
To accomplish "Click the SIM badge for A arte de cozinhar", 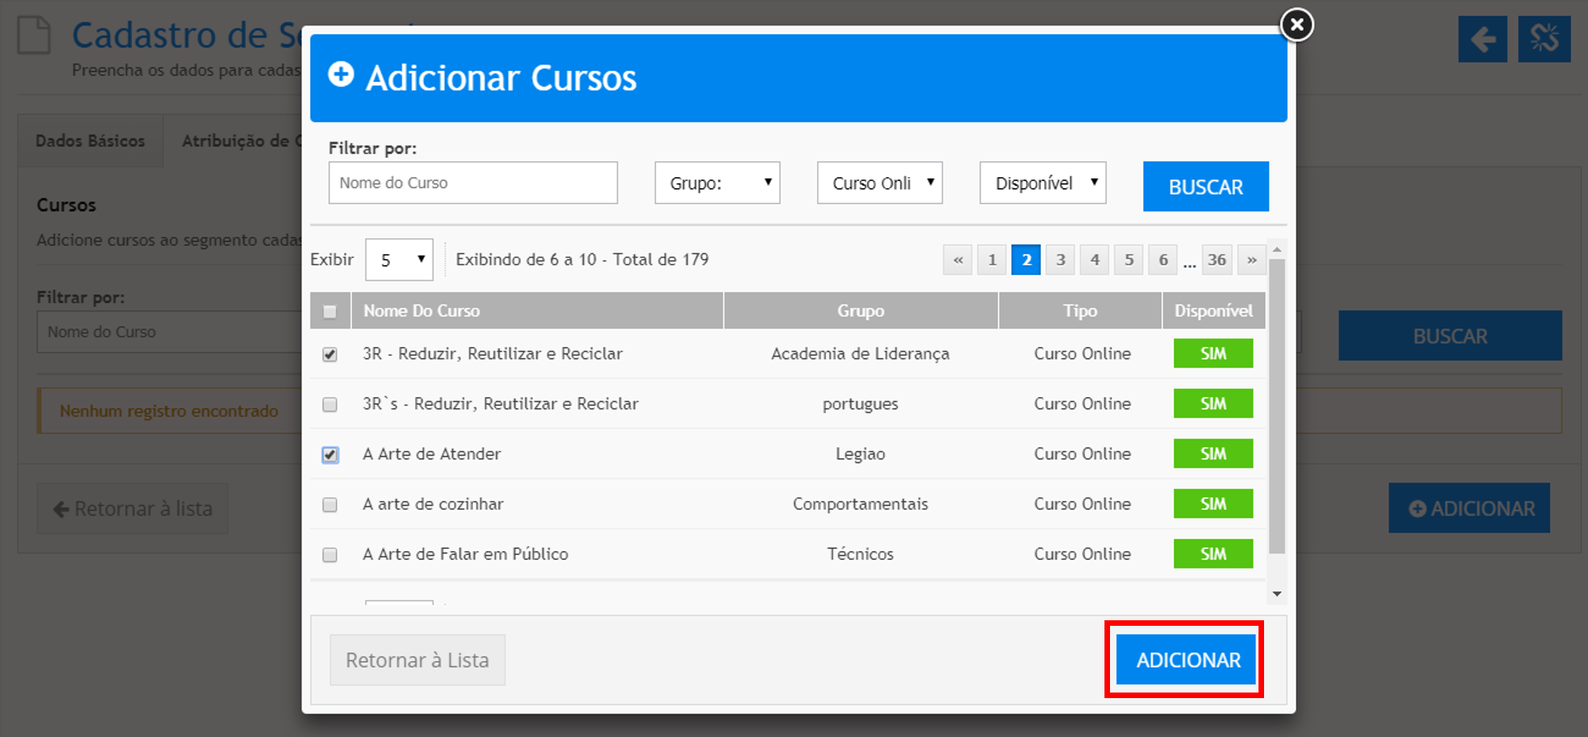I will 1212,504.
